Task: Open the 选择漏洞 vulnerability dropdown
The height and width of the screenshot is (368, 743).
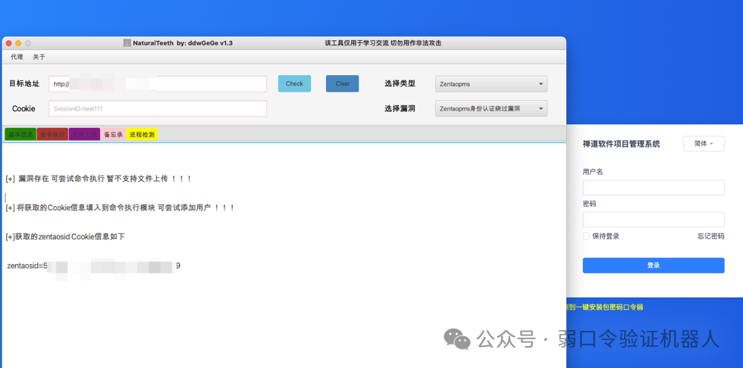Action: click(x=491, y=108)
